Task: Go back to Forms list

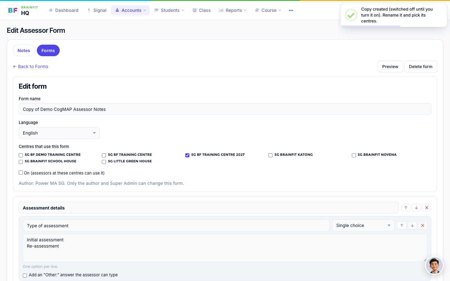Action: tap(30, 67)
